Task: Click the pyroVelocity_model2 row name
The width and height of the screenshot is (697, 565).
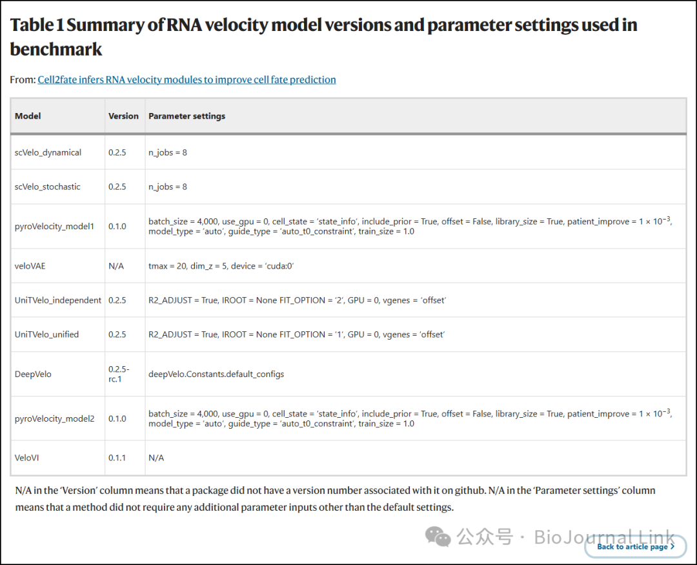Action: pyautogui.click(x=54, y=418)
